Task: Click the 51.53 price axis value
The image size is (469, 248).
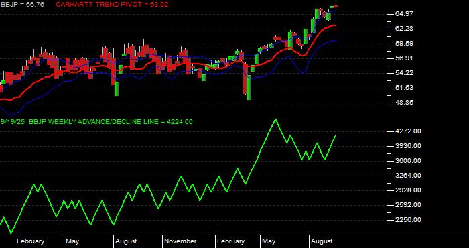Action: coord(404,88)
